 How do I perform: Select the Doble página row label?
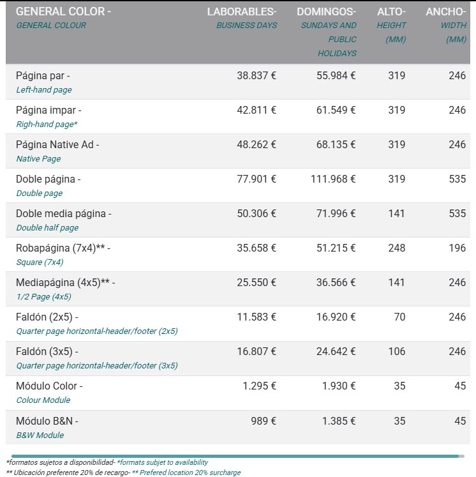pyautogui.click(x=48, y=179)
